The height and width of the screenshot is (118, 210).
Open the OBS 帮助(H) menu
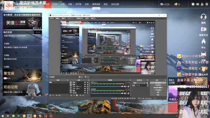tap(93, 18)
